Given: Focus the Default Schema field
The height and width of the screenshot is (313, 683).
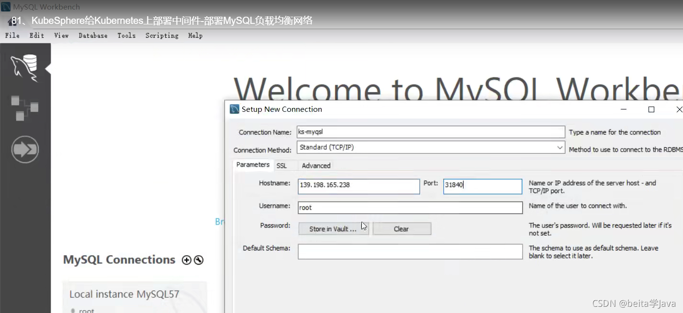Looking at the screenshot, I should (410, 252).
